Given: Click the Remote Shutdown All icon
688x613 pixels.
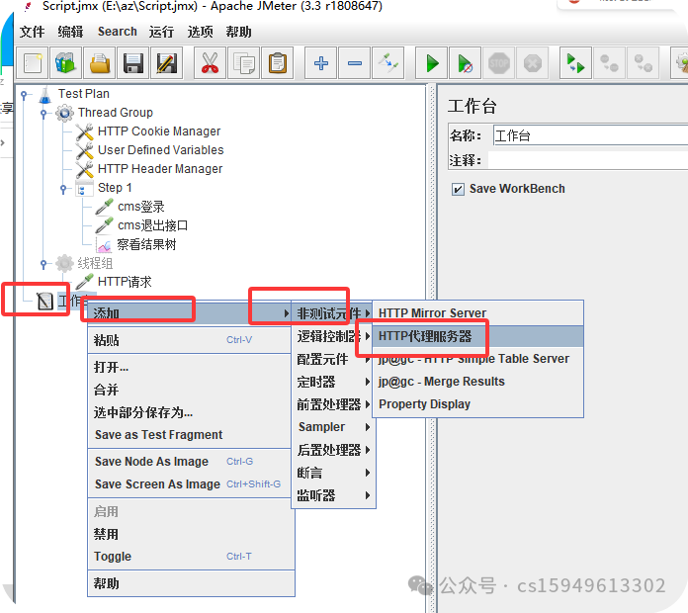Looking at the screenshot, I should [x=643, y=63].
